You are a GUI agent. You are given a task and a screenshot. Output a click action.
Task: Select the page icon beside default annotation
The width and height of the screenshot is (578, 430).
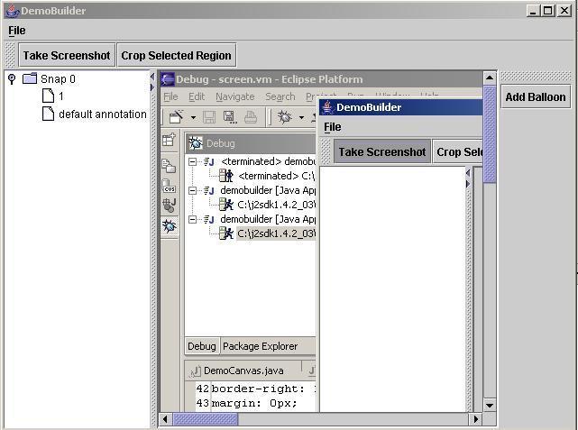49,114
